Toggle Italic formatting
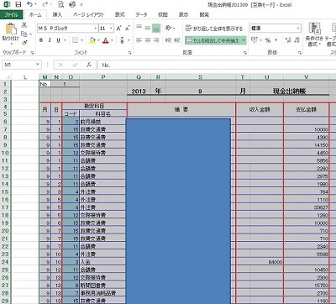 click(50, 40)
